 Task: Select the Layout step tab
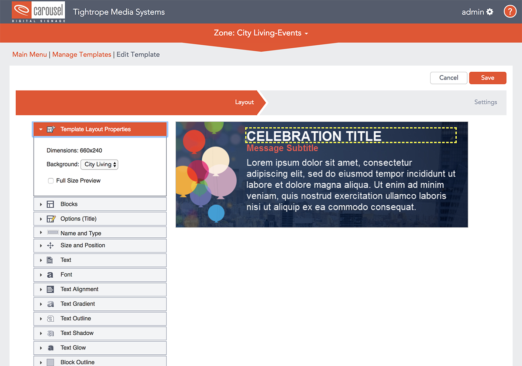(x=244, y=102)
